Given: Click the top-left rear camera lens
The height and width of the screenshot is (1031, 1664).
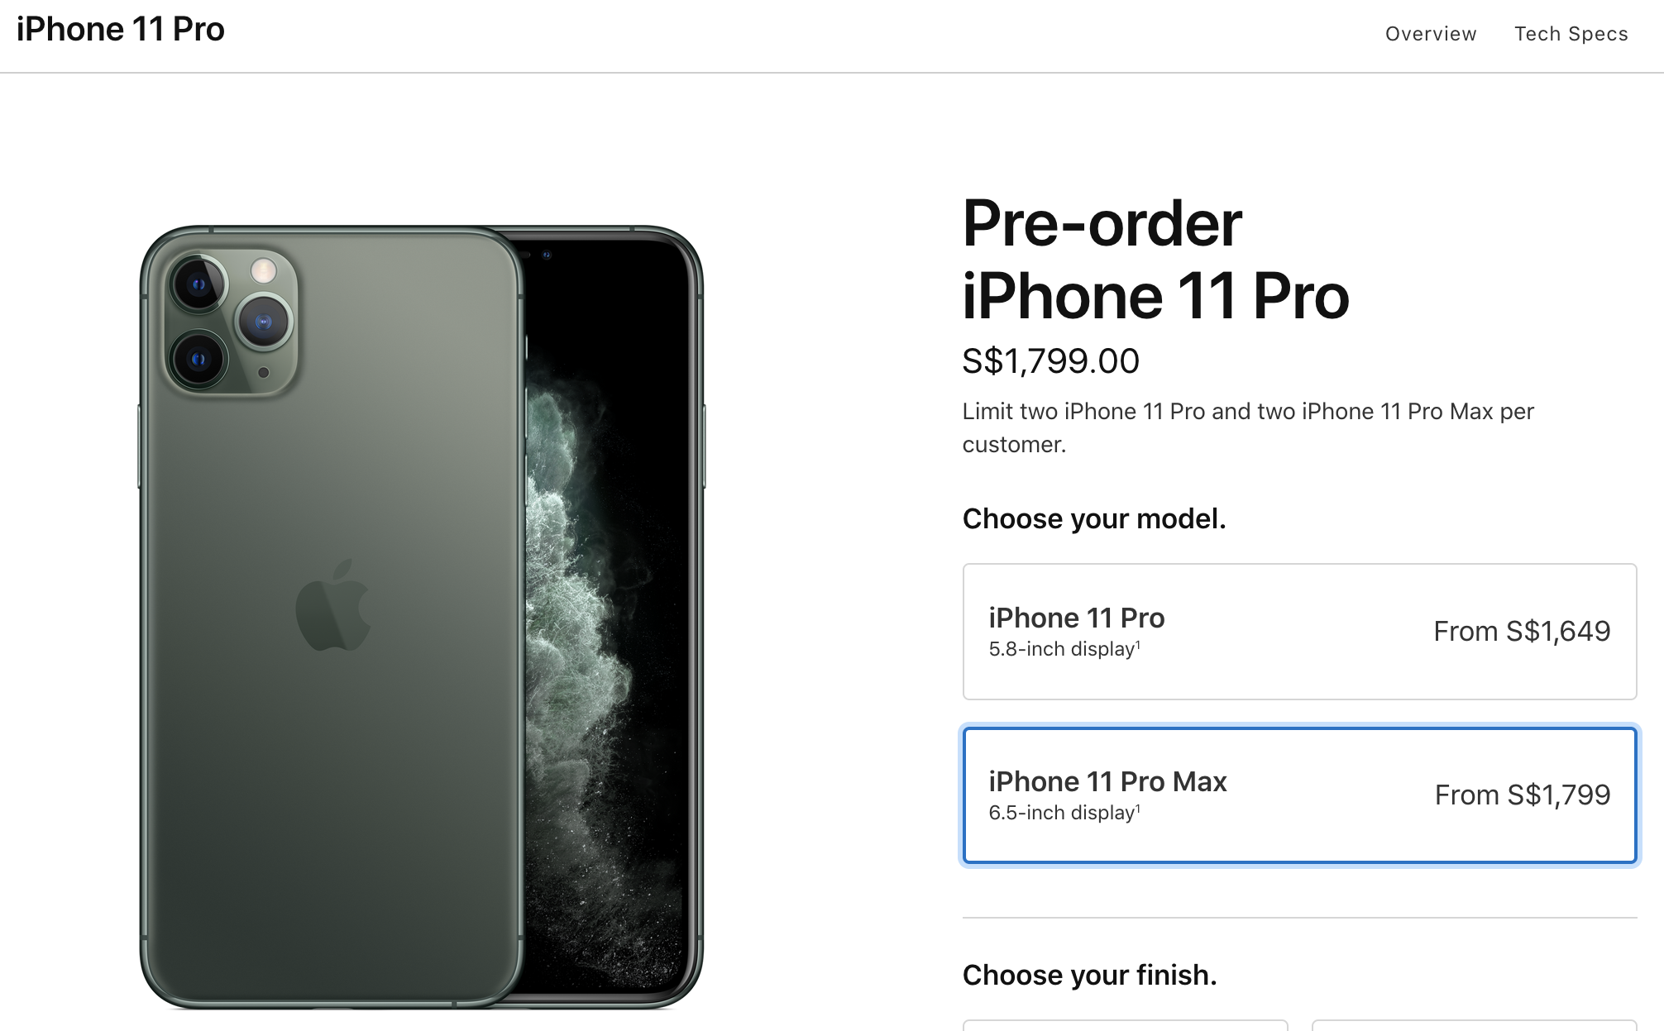Looking at the screenshot, I should 198,284.
